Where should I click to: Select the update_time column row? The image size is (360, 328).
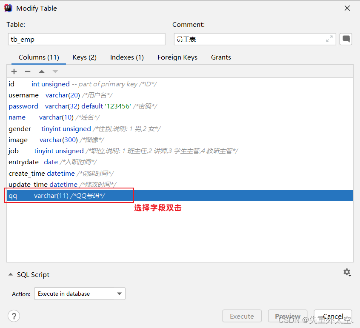[180, 184]
